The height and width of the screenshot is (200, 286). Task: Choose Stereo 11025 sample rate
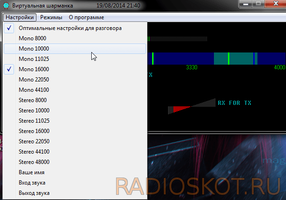pyautogui.click(x=75, y=121)
